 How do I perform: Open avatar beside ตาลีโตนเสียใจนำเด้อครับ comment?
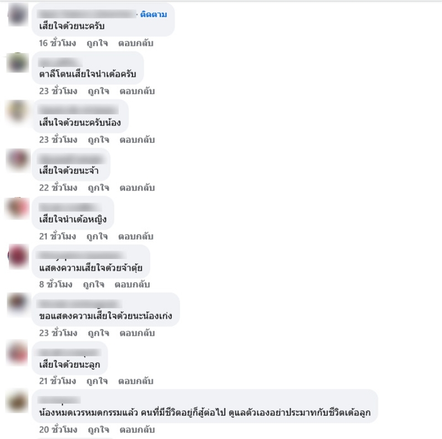(x=18, y=62)
